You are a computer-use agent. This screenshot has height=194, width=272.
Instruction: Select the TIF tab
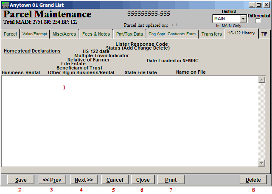tap(264, 34)
